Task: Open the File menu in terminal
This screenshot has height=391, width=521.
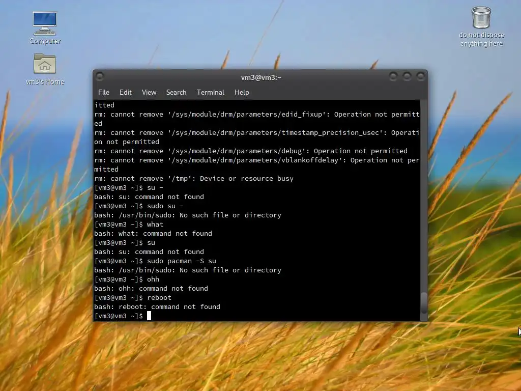Action: 104,93
